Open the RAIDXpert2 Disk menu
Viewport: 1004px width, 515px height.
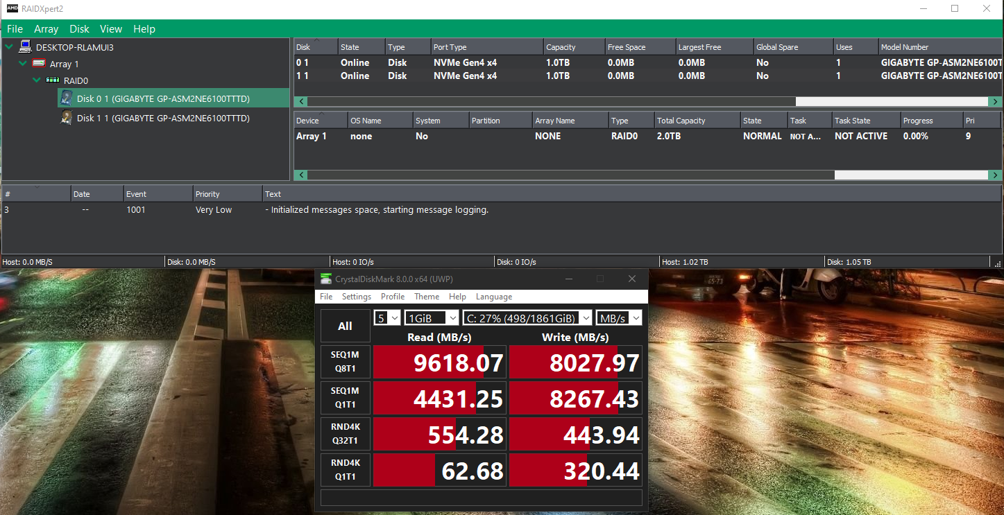[80, 29]
